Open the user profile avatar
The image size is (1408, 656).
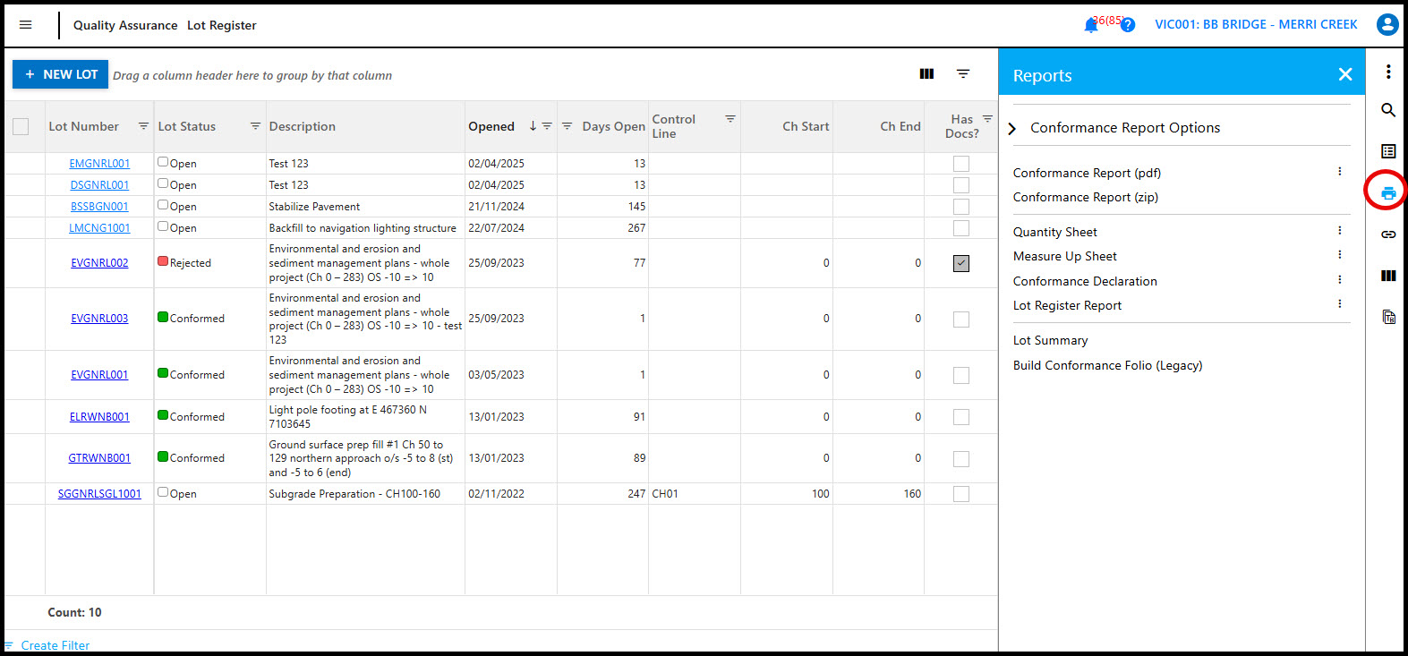(1387, 25)
